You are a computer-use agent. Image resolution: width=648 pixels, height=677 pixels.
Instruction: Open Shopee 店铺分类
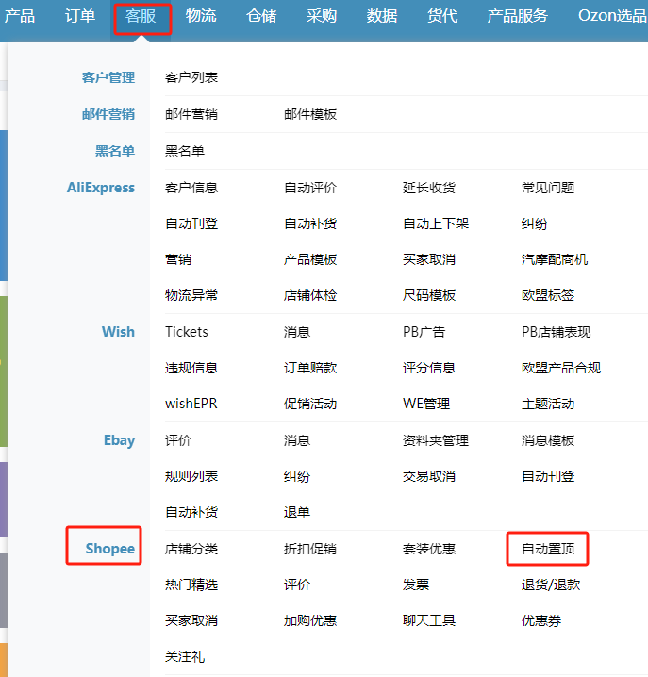tap(191, 549)
